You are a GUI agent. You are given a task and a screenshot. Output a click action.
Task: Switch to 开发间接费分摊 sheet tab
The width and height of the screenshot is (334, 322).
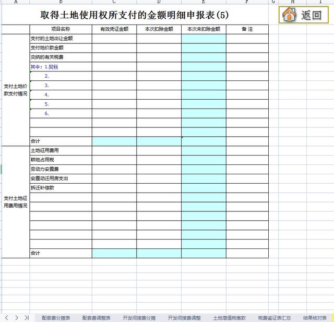click(139, 318)
